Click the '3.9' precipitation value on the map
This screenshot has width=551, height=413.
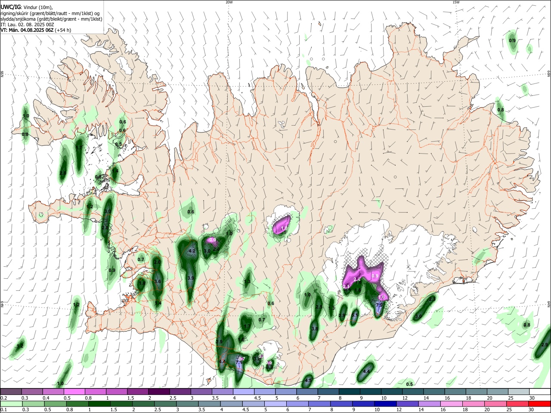point(191,278)
